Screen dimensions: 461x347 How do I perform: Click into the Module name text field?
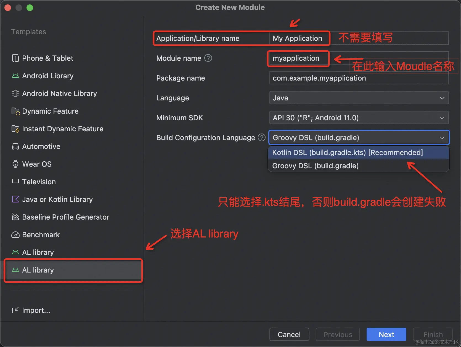[x=359, y=58]
